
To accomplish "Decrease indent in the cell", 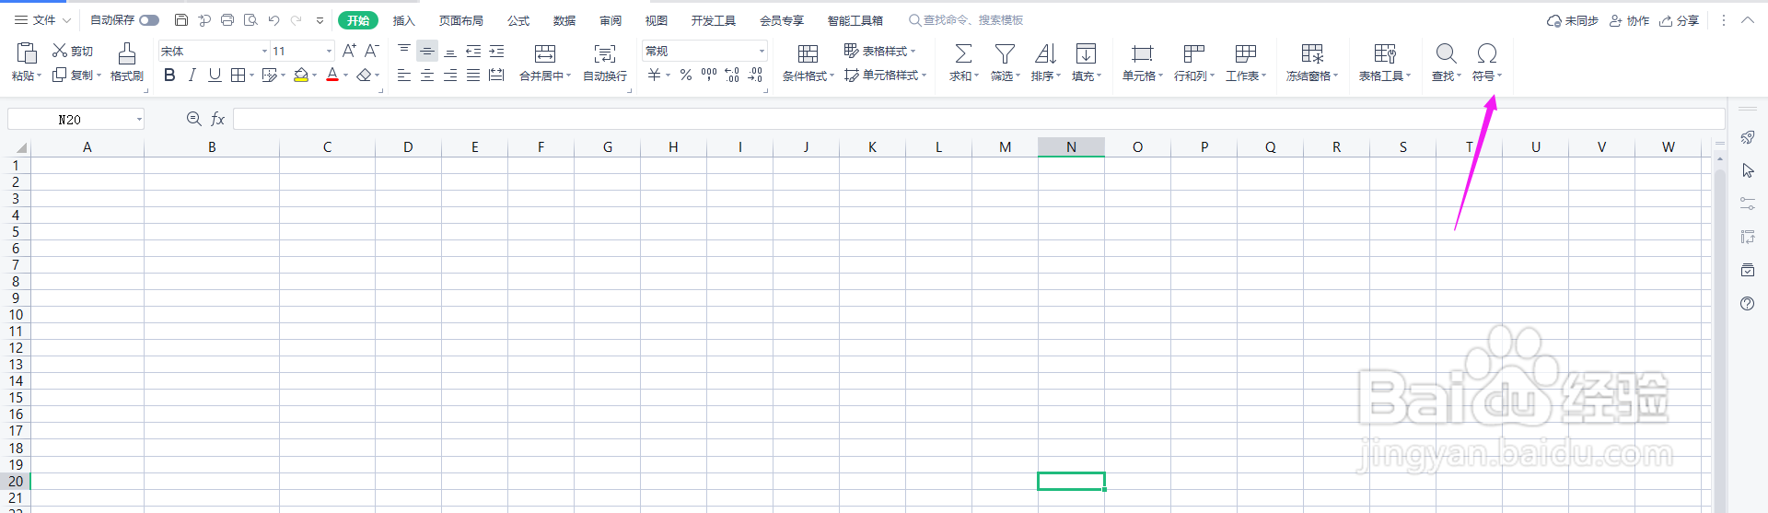I will click(x=473, y=51).
